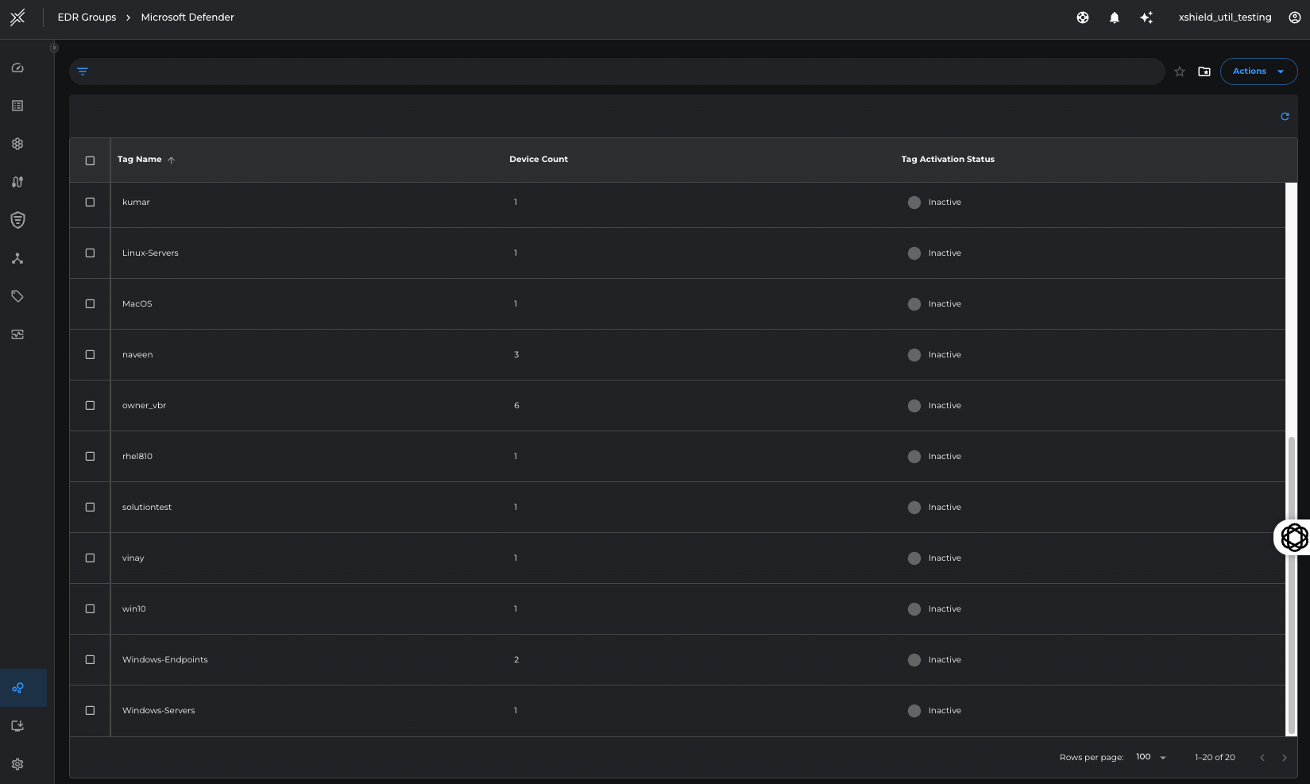
Task: Expand the rows per page dropdown
Action: 1151,757
